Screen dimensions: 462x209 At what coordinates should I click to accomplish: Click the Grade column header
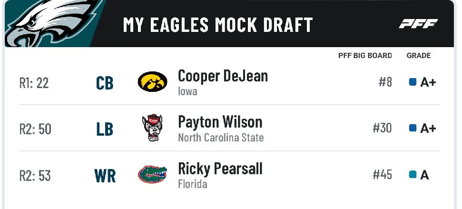click(419, 56)
